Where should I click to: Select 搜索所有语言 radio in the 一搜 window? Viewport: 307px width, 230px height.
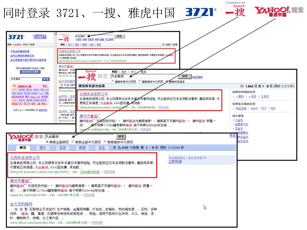click(167, 81)
